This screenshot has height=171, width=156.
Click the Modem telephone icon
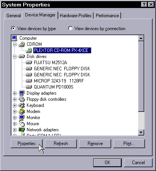point(22,111)
